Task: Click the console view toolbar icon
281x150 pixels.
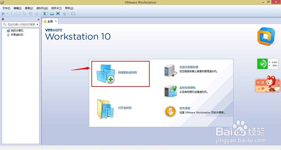Action: pos(73,13)
